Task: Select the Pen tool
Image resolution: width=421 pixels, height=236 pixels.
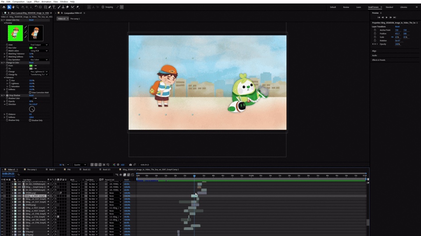Action: coord(50,7)
